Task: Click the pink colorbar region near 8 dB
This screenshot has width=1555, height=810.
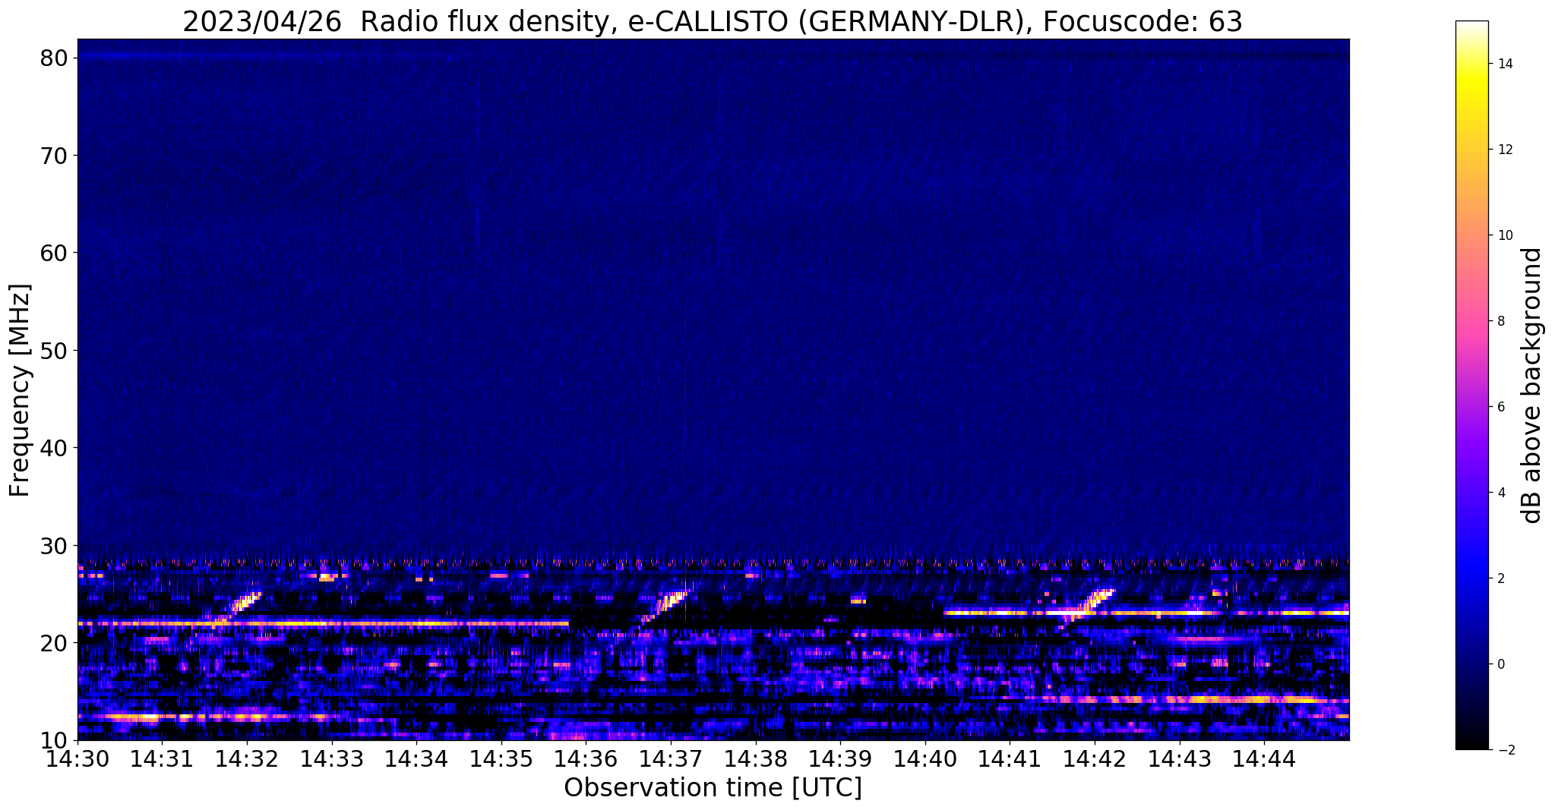Action: coord(1471,322)
